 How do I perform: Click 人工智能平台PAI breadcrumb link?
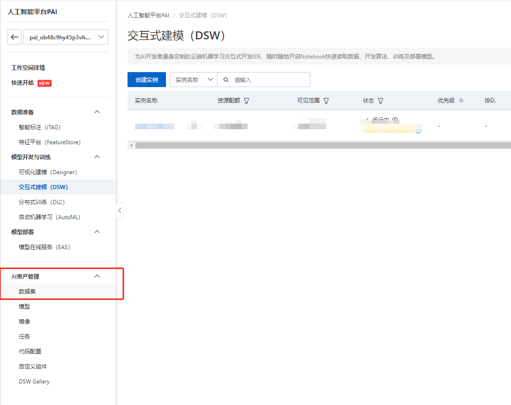coord(148,15)
